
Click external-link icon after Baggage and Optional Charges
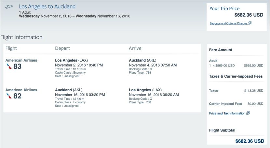[250, 23]
